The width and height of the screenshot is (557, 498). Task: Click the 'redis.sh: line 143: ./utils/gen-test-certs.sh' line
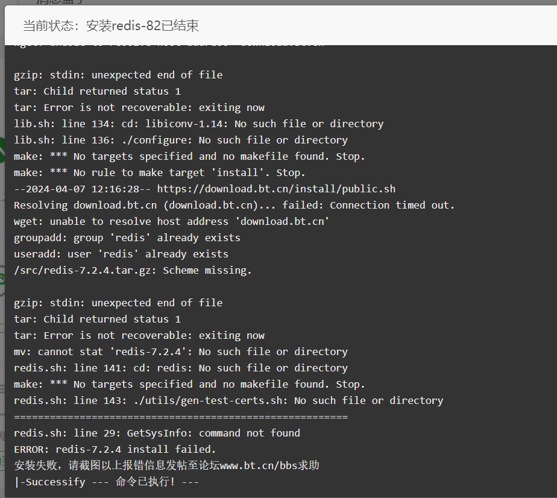coord(228,401)
